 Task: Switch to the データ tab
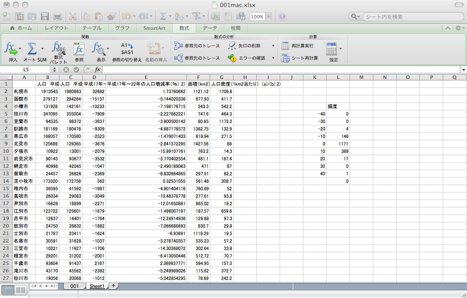(x=210, y=28)
